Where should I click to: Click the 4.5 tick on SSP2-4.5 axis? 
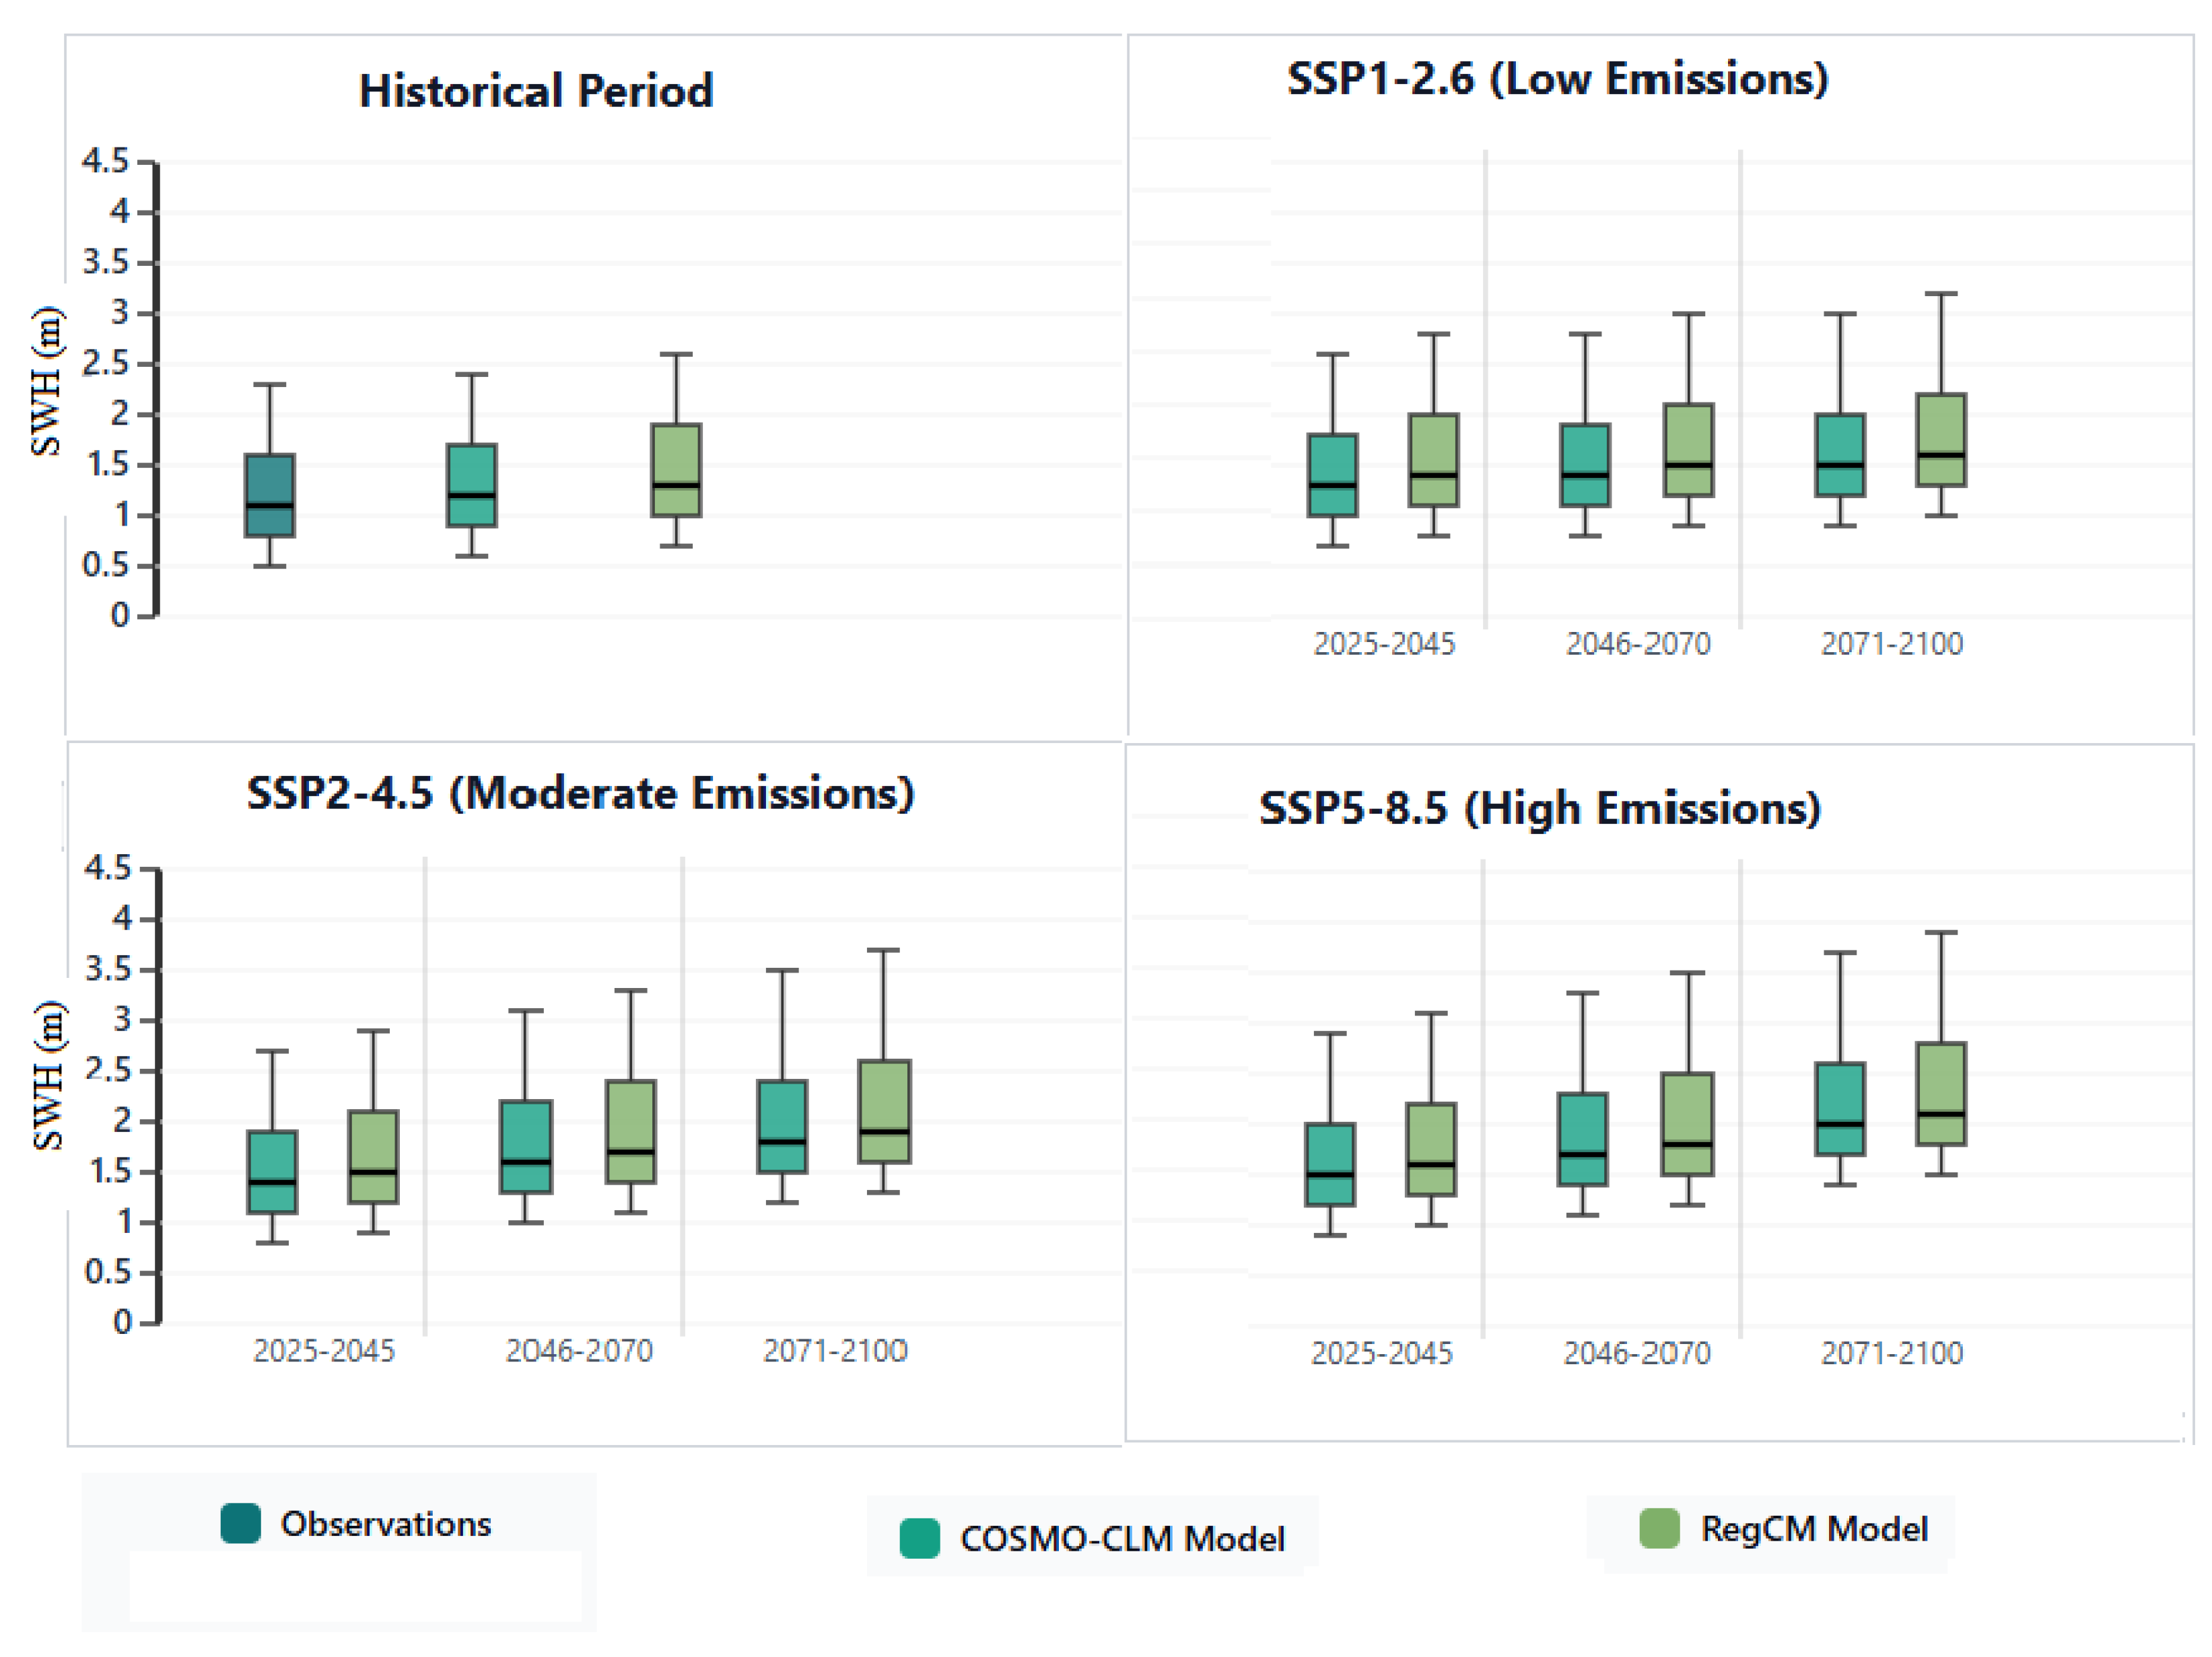[x=107, y=867]
